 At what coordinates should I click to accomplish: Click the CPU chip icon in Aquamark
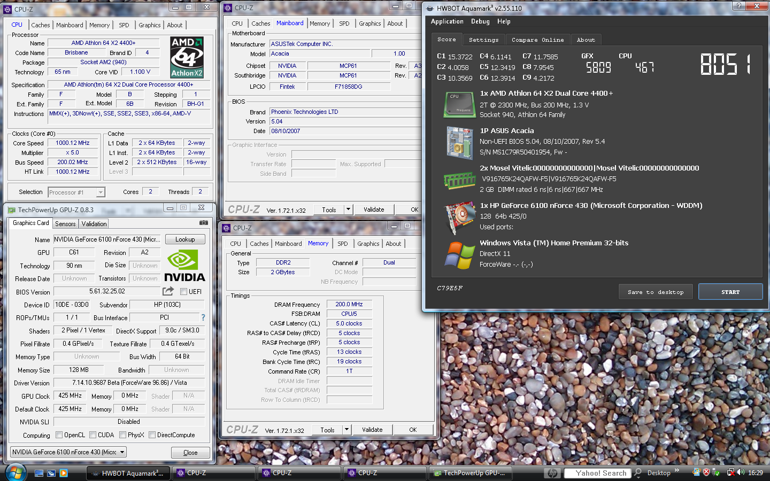click(459, 104)
